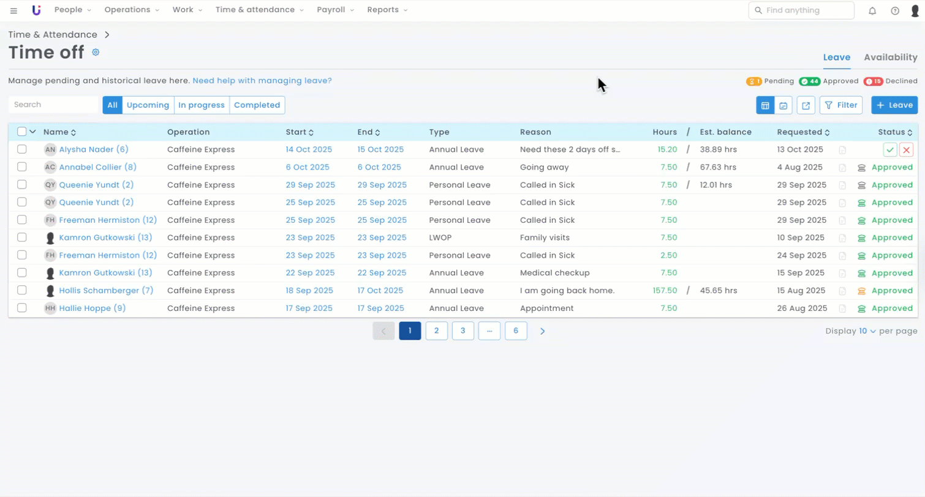
Task: Open the notifications bell
Action: [872, 10]
